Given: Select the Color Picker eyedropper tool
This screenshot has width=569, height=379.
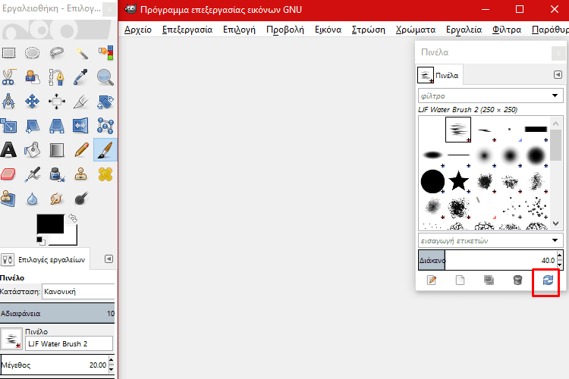Looking at the screenshot, I should click(80, 77).
